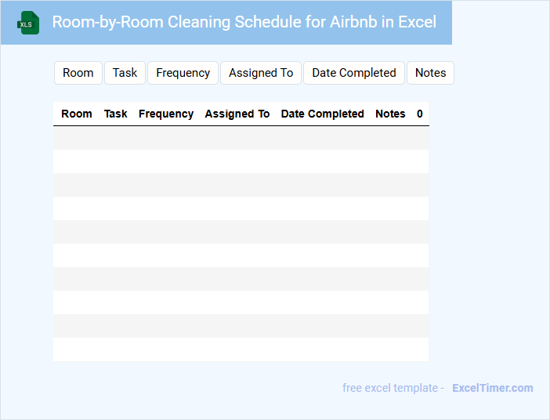Select the Assigned To table column header
This screenshot has height=420, width=550.
coord(237,114)
